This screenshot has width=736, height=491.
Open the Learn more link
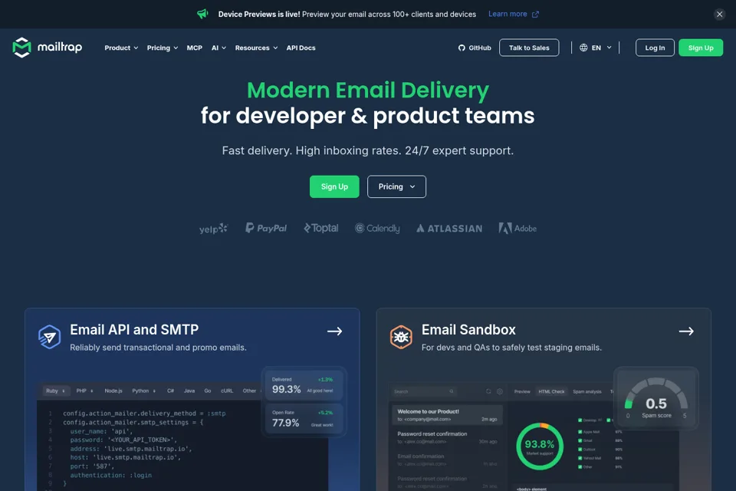click(x=508, y=14)
